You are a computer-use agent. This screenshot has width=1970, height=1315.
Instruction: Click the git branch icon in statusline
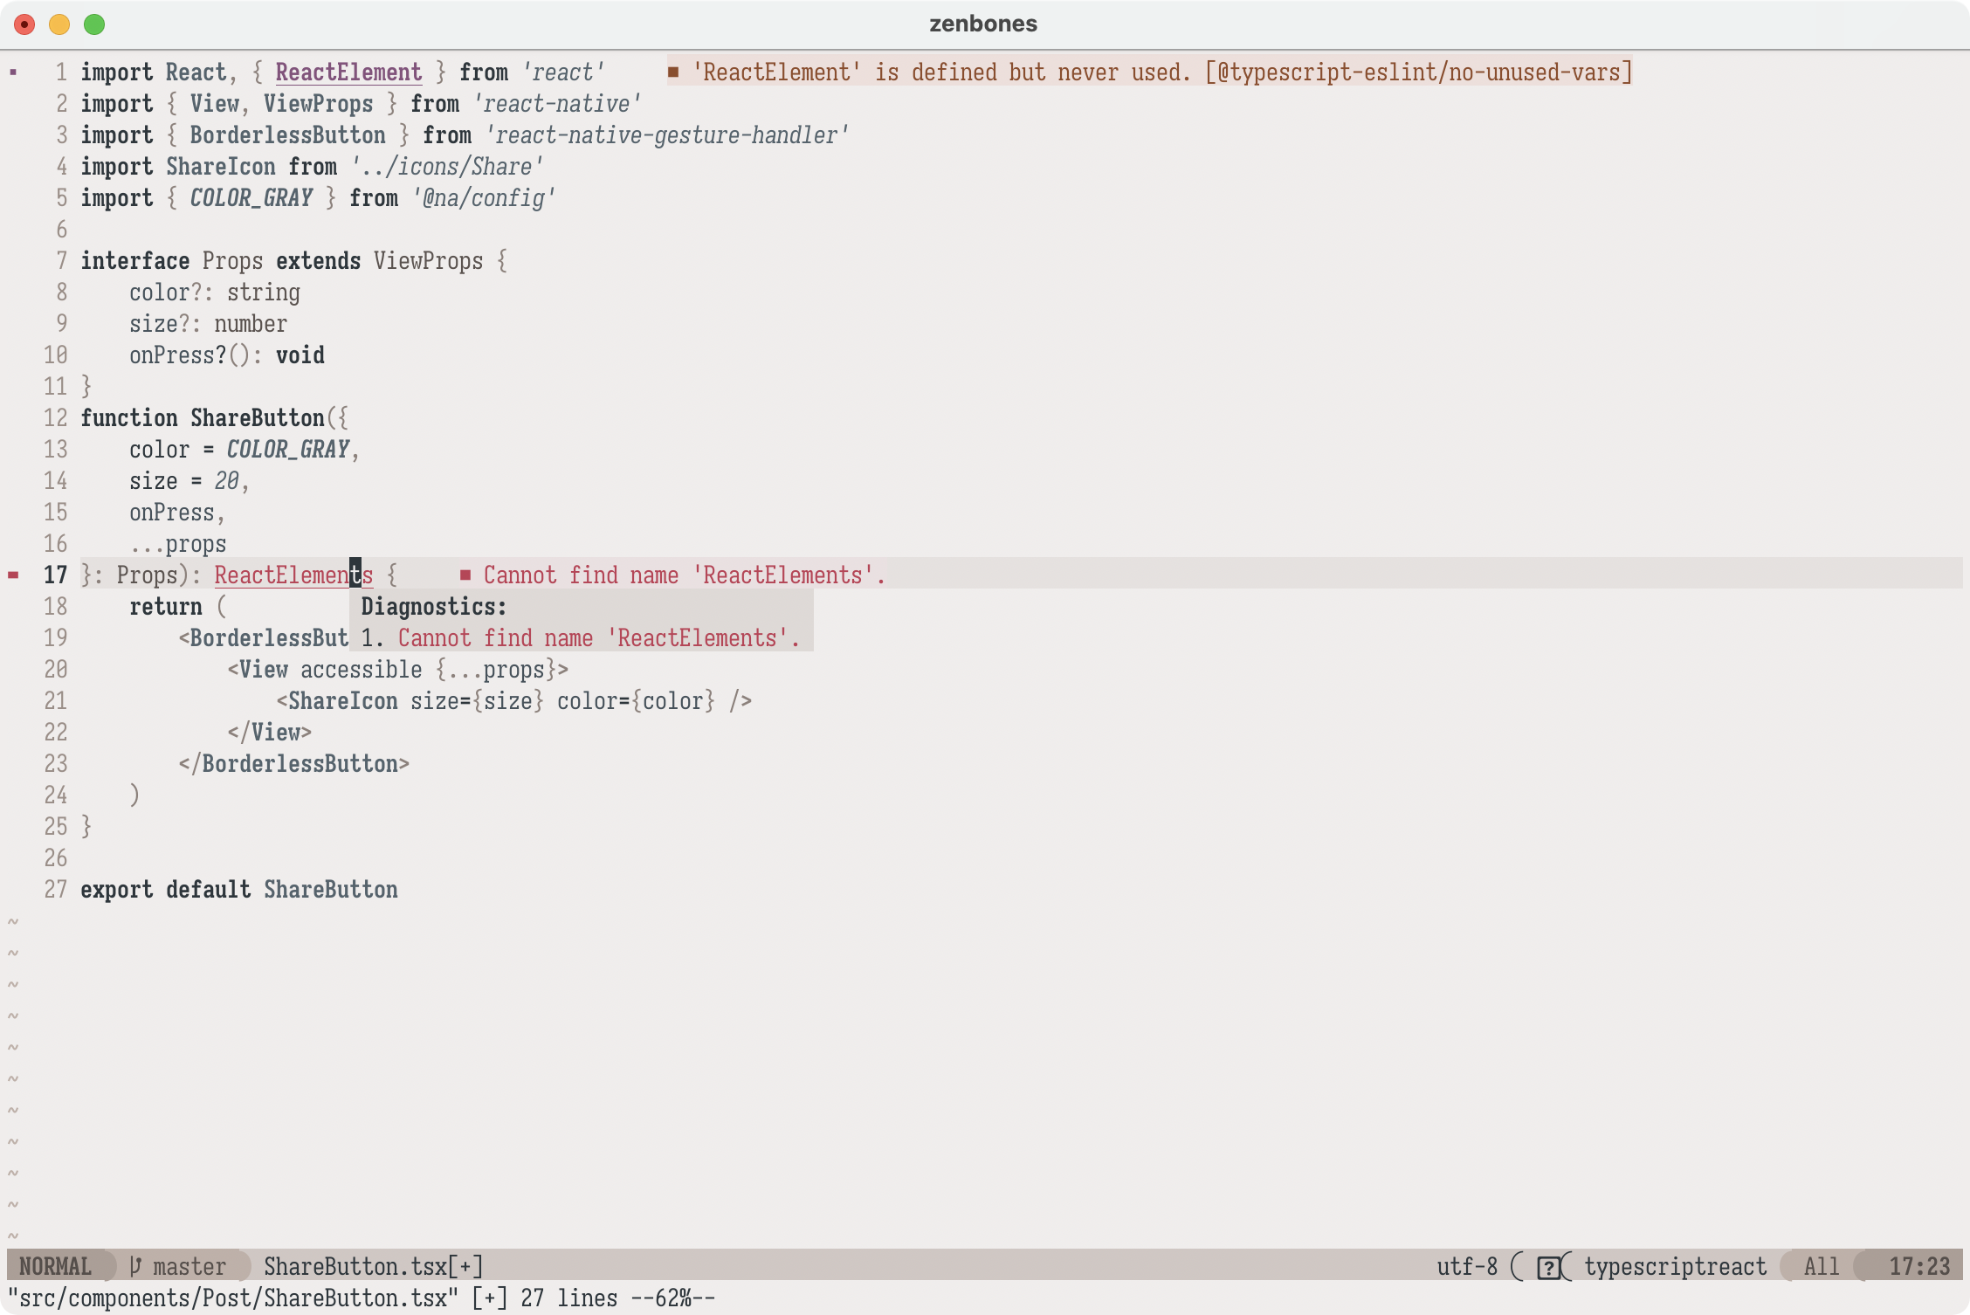(x=135, y=1266)
